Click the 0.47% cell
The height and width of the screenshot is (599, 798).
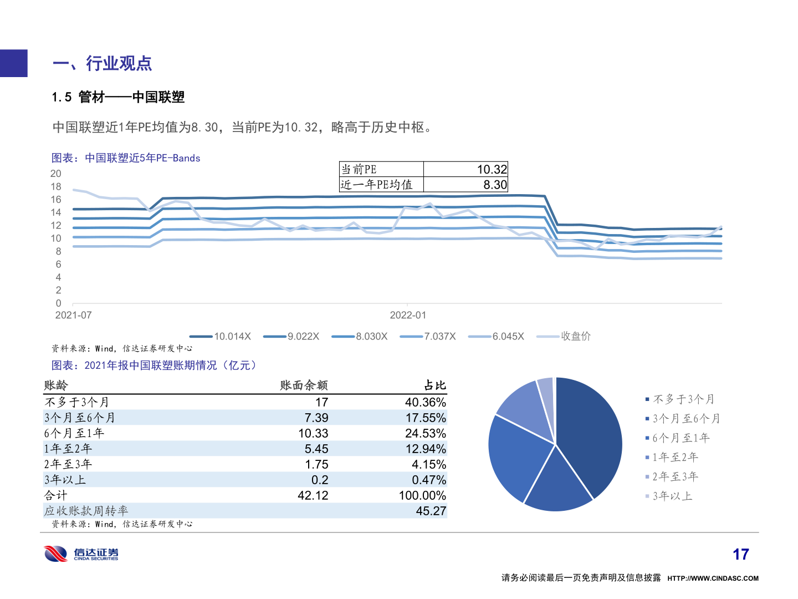428,480
